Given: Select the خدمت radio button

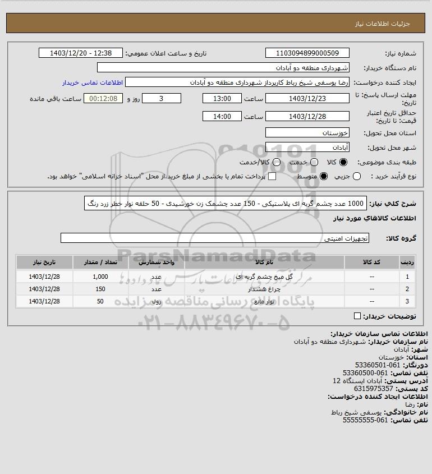Looking at the screenshot, I should [314, 162].
